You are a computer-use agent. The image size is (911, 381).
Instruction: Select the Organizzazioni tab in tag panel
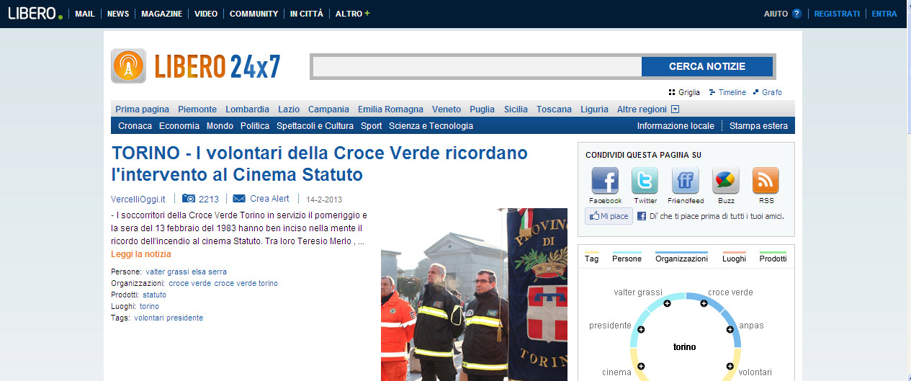(681, 258)
